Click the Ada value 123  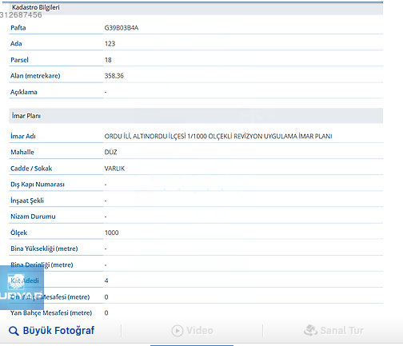click(x=110, y=44)
